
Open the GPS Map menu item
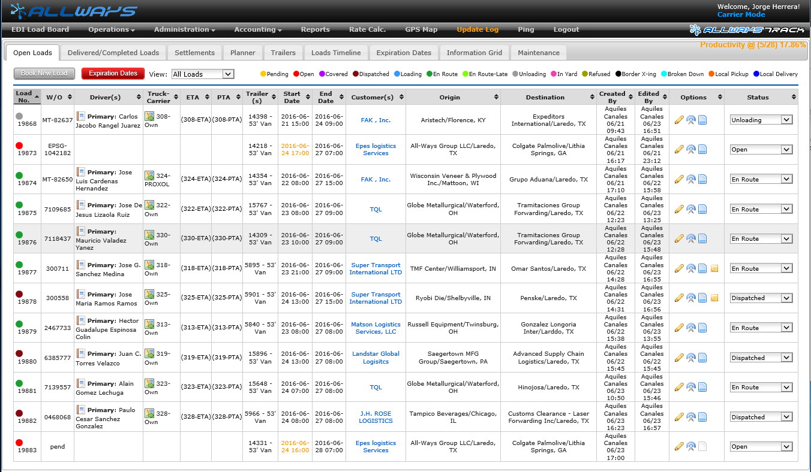pyautogui.click(x=421, y=29)
